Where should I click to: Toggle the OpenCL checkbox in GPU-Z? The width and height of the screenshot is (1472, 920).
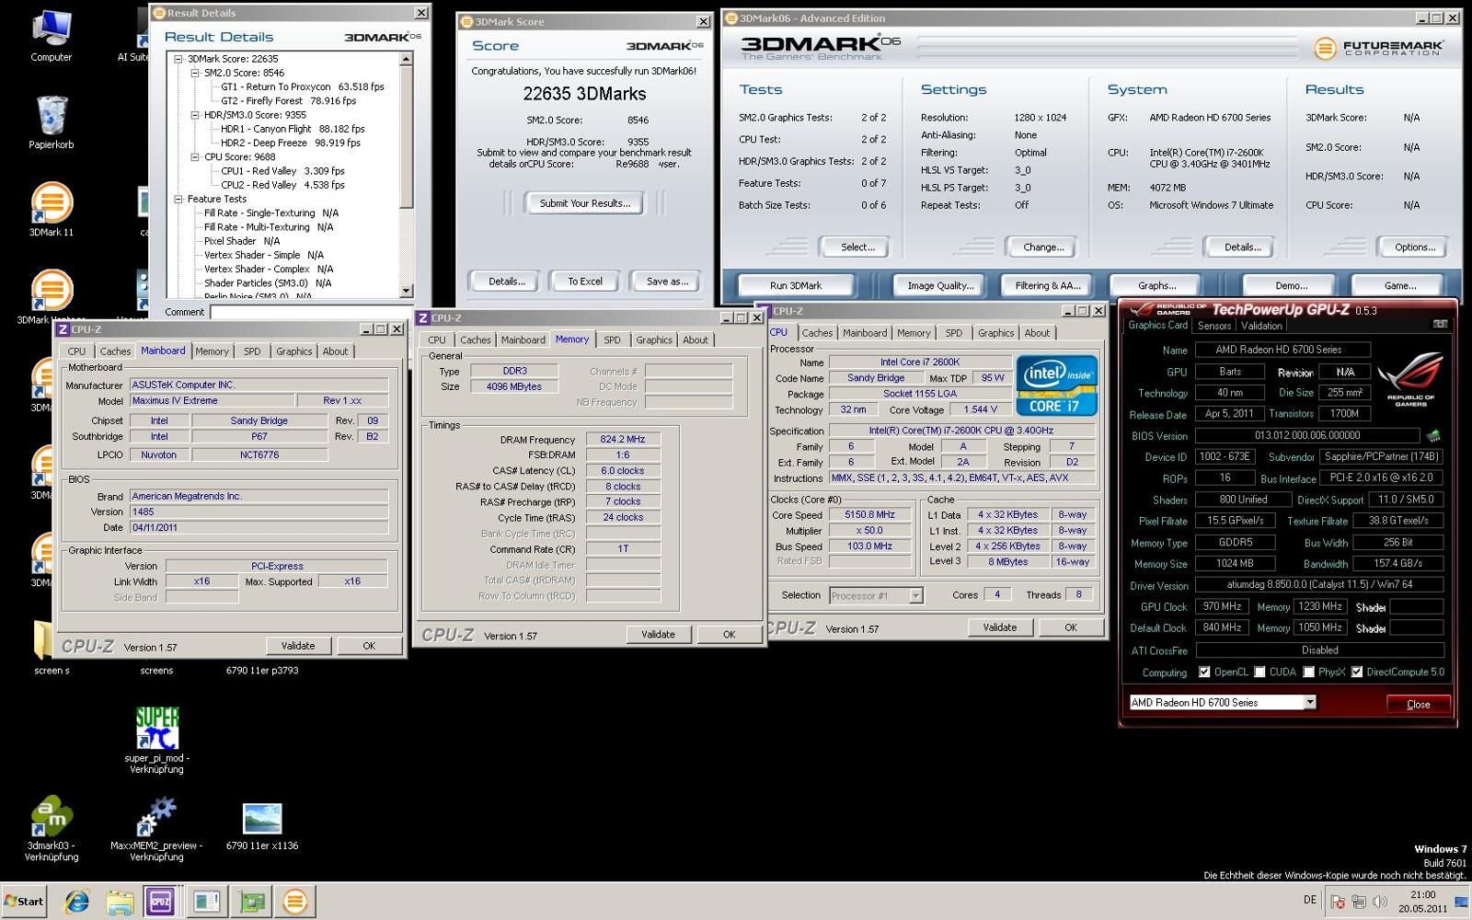pyautogui.click(x=1204, y=673)
